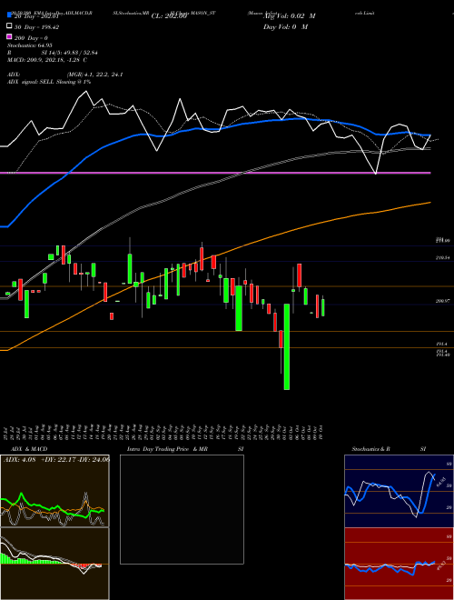Select the 'Stochastics: 64.93' reading
The width and height of the screenshot is (454, 600).
[29, 45]
